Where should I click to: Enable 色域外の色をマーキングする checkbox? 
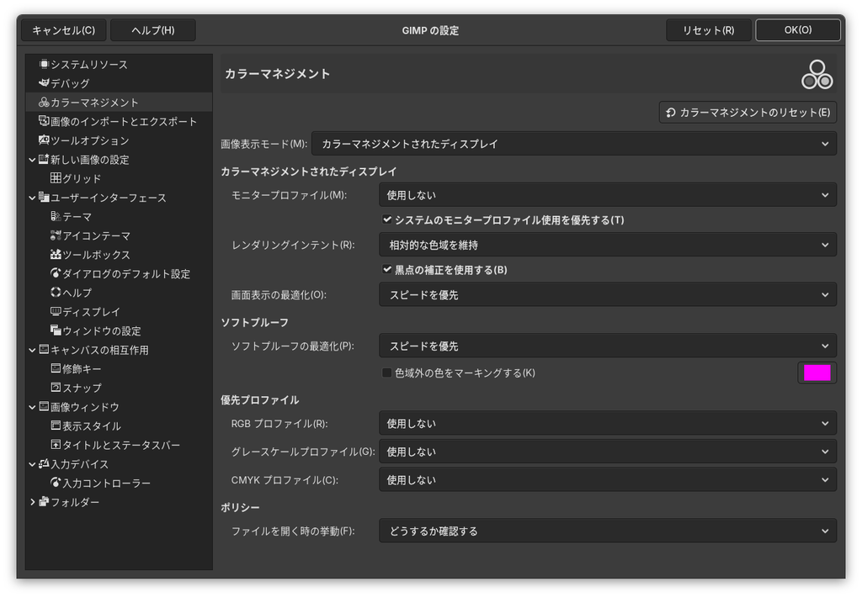[x=387, y=373]
